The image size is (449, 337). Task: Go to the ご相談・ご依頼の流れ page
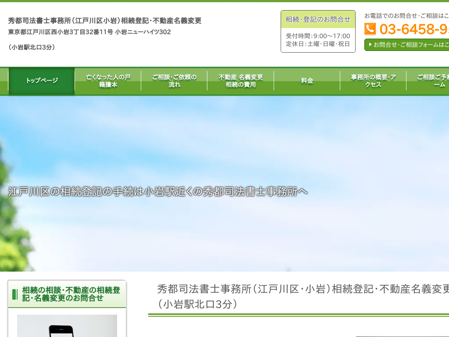[x=174, y=81]
